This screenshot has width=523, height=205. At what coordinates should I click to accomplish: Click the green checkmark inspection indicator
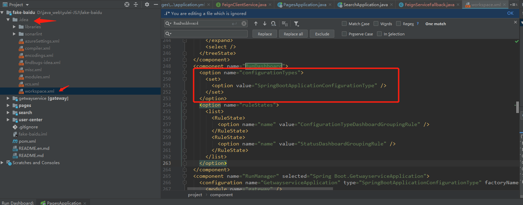click(517, 42)
